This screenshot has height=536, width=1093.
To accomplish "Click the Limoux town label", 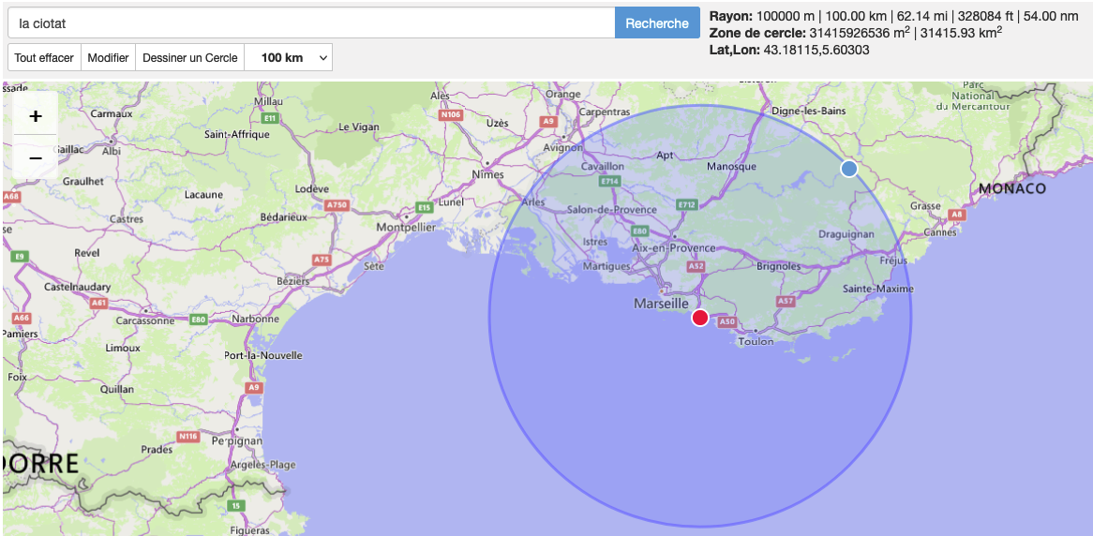I will [x=123, y=347].
